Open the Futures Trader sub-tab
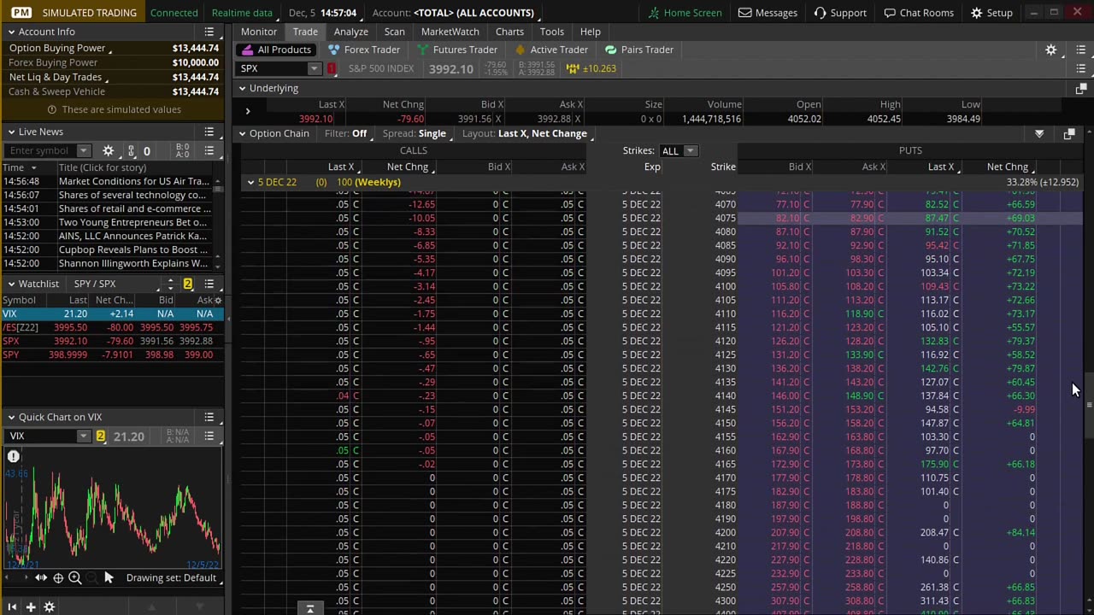 456,50
